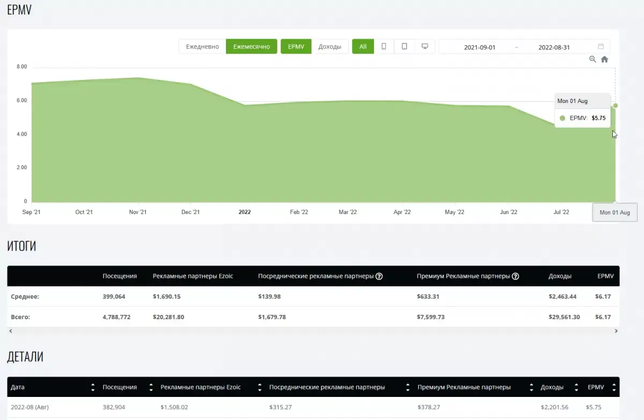Sort details table by Дата column

[93, 387]
